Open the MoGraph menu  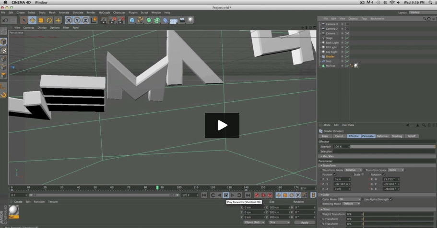104,12
